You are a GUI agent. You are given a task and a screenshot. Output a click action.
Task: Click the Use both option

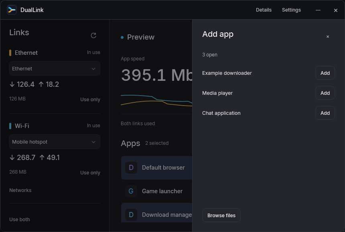pyautogui.click(x=20, y=220)
